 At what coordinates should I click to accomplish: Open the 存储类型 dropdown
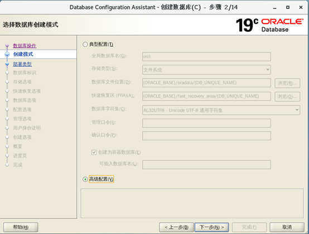[206, 70]
